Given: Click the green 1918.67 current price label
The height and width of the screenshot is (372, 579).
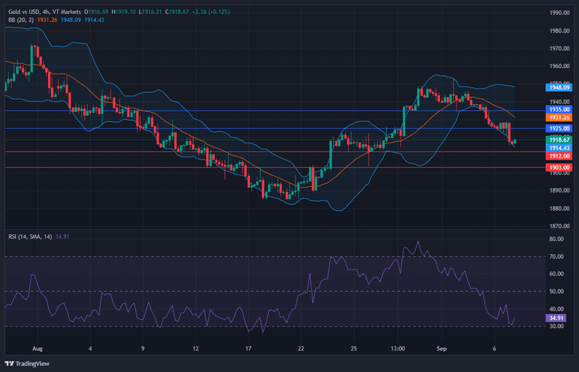Looking at the screenshot, I should (x=558, y=140).
